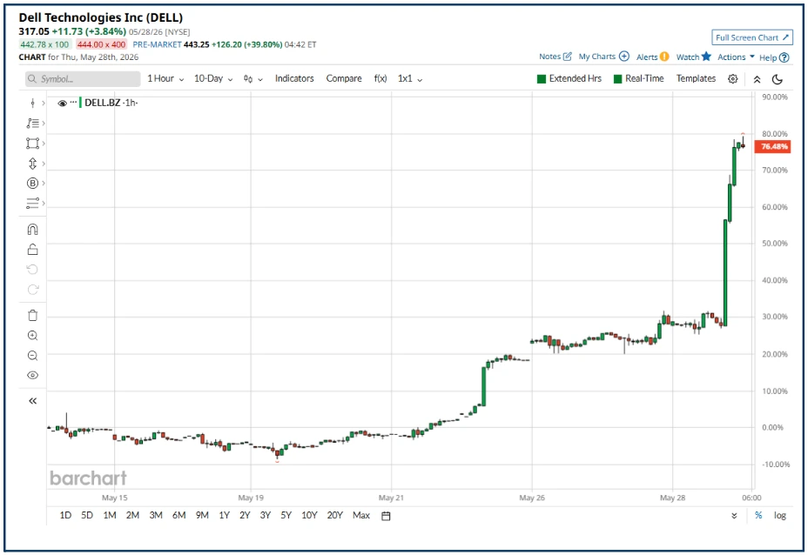Expand bottom panel double chevron down
Image resolution: width=808 pixels, height=555 pixels.
[734, 515]
